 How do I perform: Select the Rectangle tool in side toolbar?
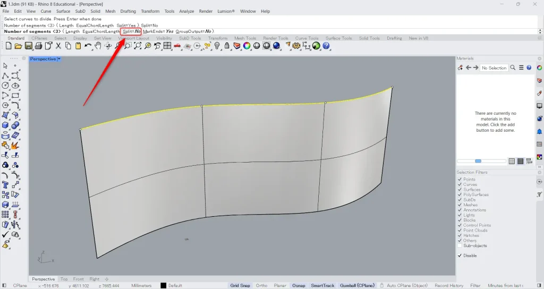pyautogui.click(x=15, y=96)
